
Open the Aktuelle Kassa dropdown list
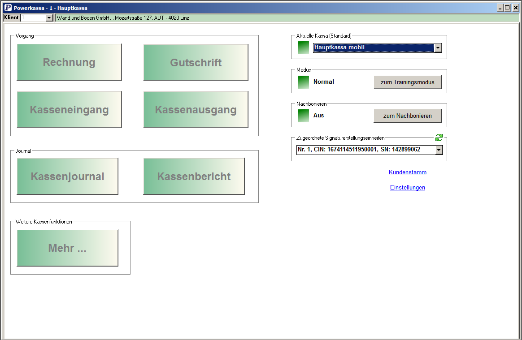point(438,48)
